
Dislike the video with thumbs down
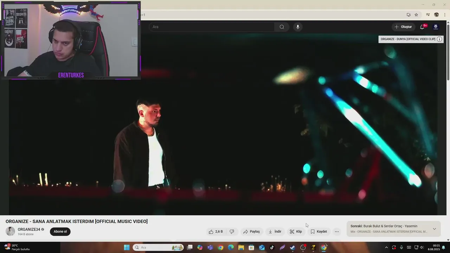[232, 232]
